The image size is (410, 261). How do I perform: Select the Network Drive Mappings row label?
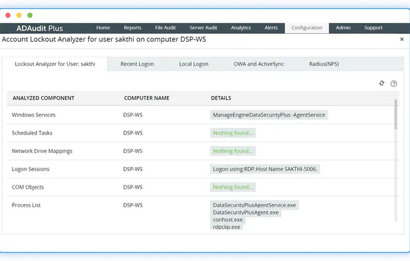pyautogui.click(x=42, y=151)
